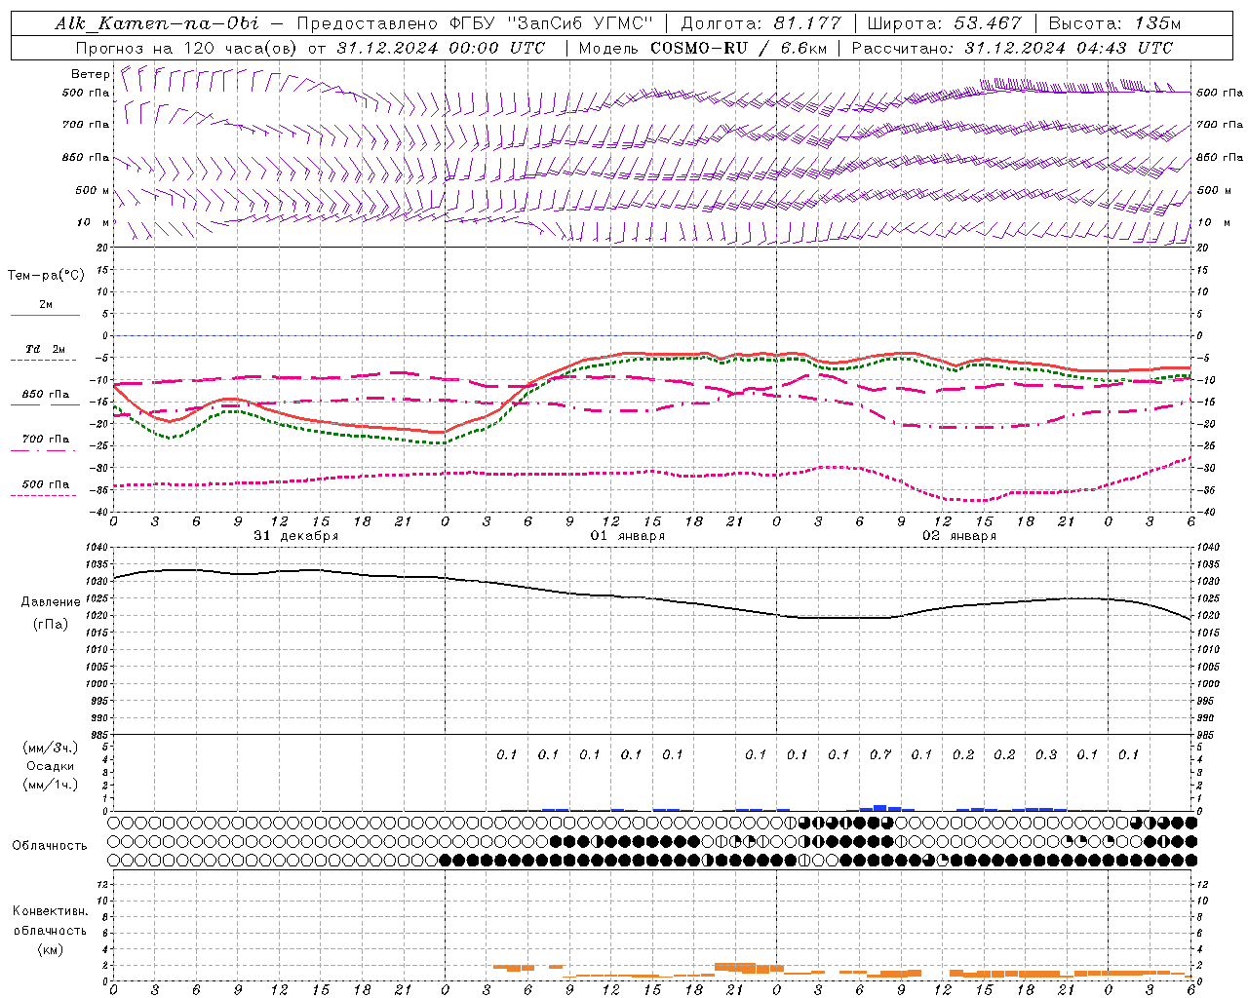
Task: Click 'Рассчитано: 31.12.2024 04:43 UTC' text
Action: [x=1012, y=48]
